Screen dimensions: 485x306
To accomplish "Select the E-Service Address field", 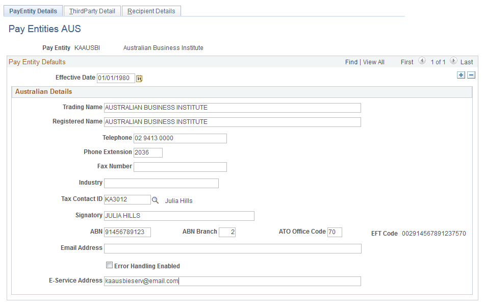I will 232,281.
